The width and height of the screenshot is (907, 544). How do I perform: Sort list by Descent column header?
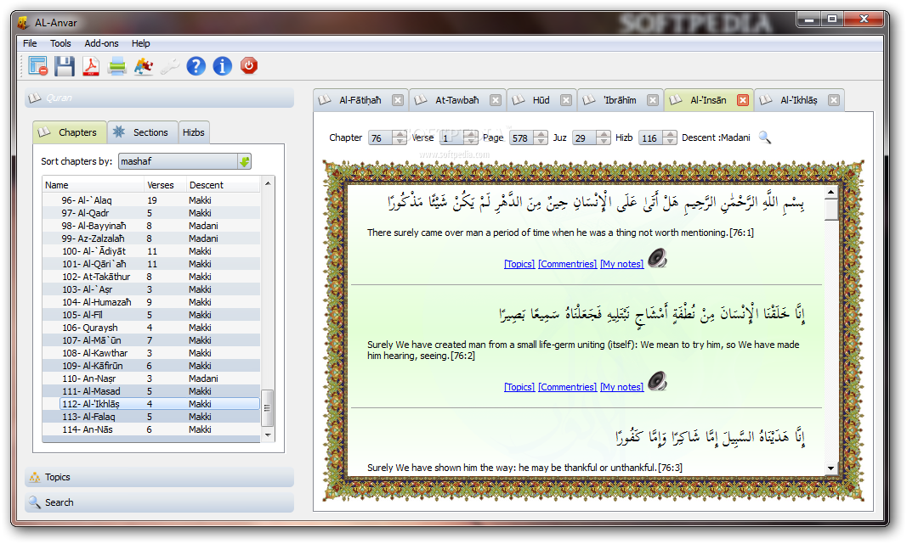(x=223, y=185)
